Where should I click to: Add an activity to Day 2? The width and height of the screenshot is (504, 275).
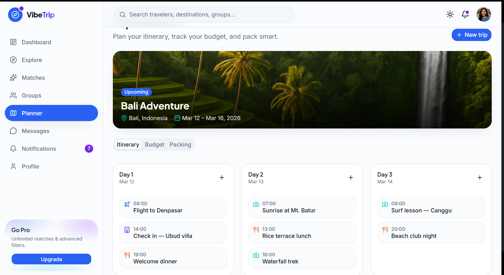(351, 178)
